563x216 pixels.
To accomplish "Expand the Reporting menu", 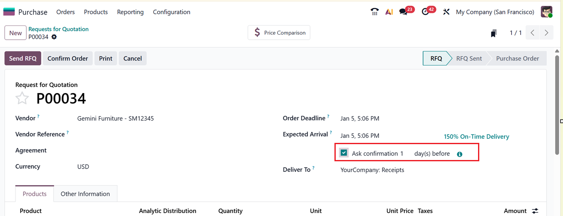I will pos(130,12).
